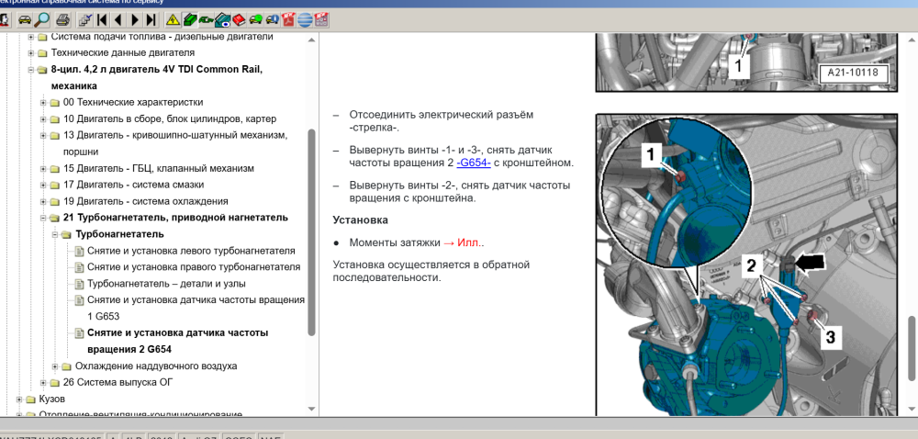Select the green book toolbar icon

[x=189, y=20]
